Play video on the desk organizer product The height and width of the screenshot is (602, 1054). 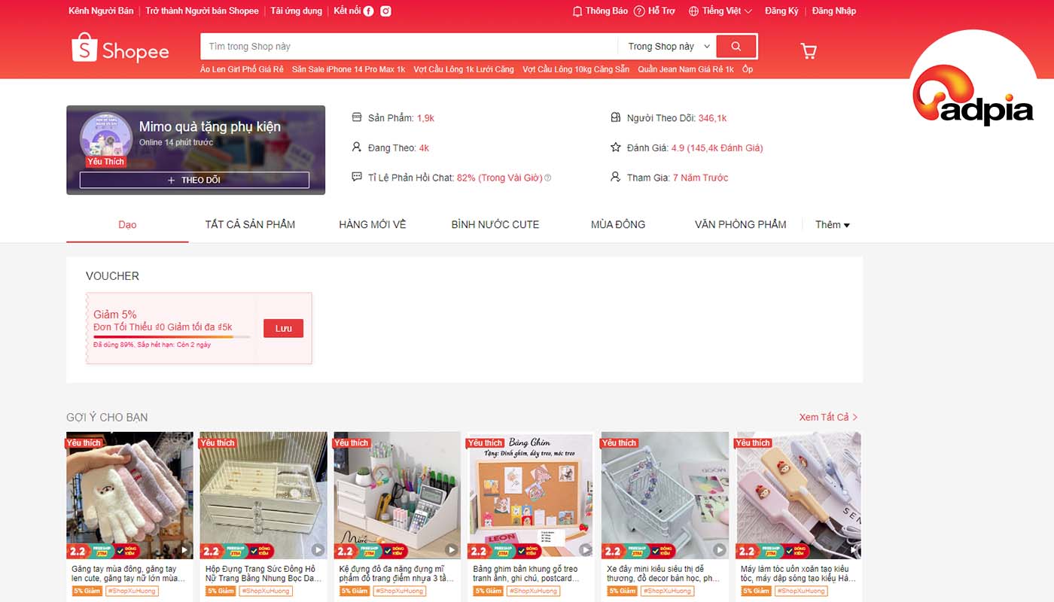point(452,550)
